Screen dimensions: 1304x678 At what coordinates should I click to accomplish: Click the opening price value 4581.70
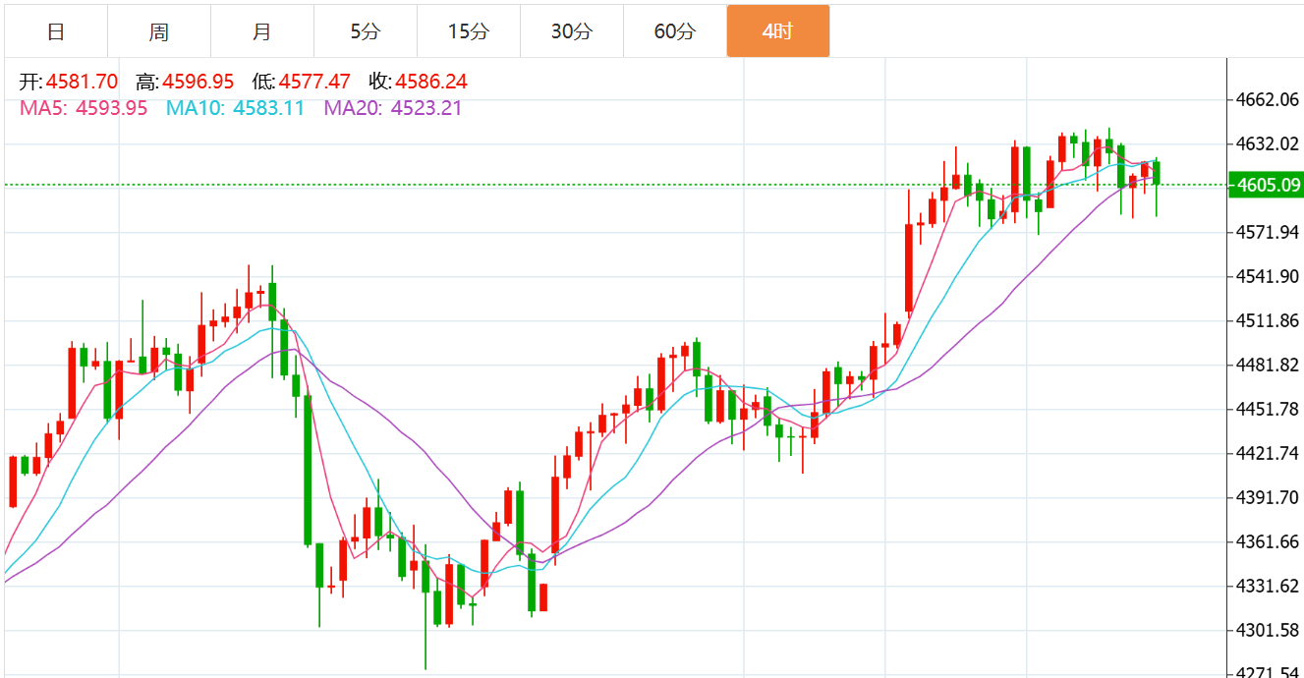[x=82, y=82]
